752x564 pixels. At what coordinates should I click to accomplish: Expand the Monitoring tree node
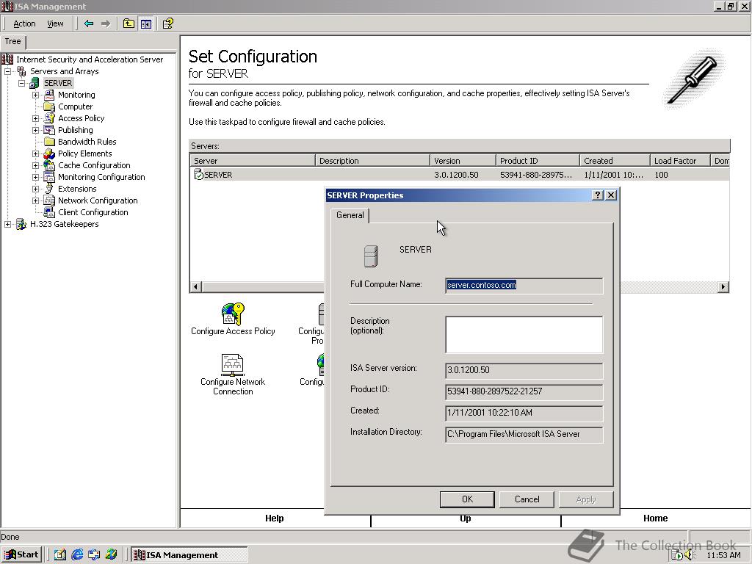[35, 95]
